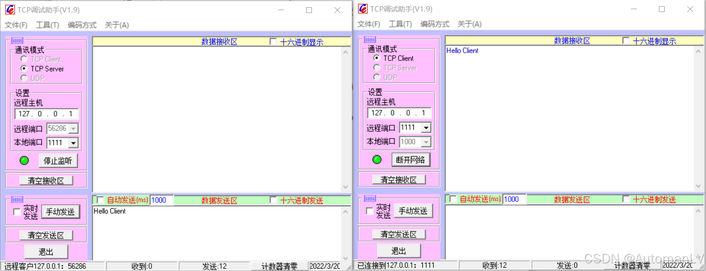The image size is (706, 271).
Task: Click 发送:12 status in left window
Action: pos(214,266)
